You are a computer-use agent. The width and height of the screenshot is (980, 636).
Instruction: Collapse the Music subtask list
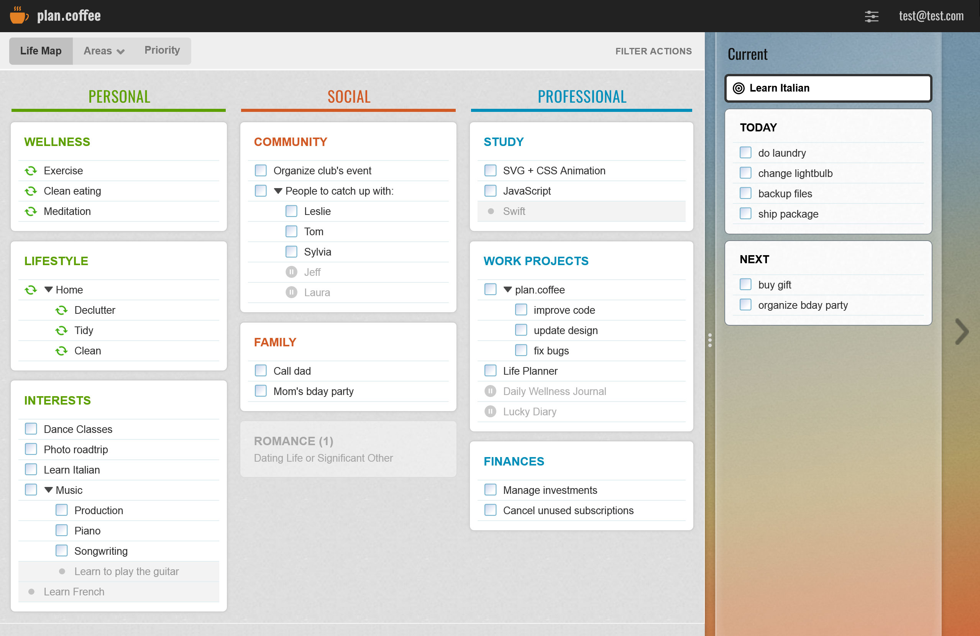[x=49, y=490]
